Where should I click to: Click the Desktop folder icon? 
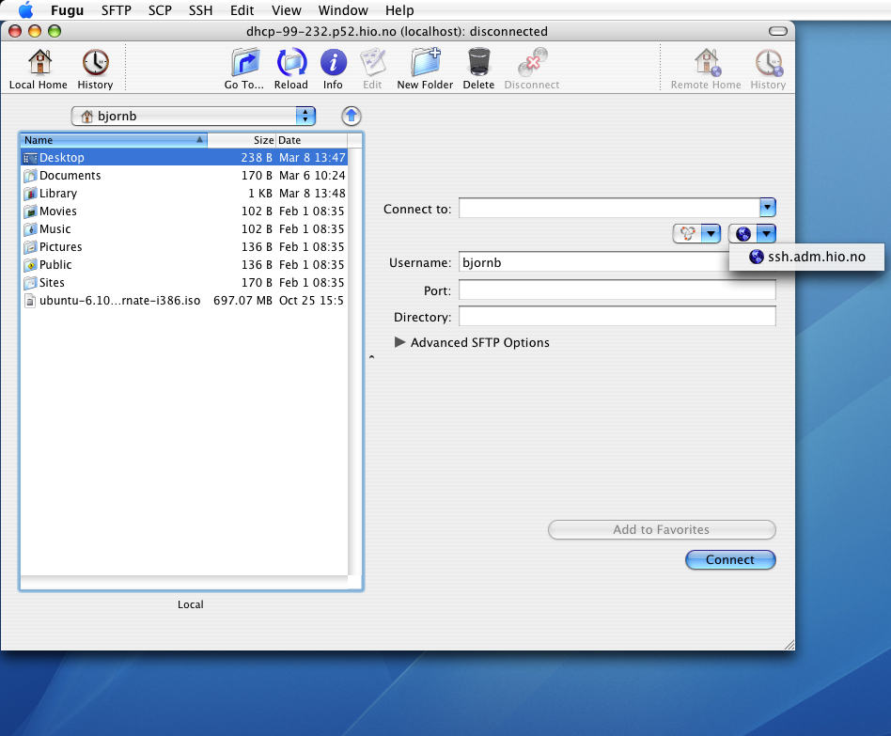point(30,158)
